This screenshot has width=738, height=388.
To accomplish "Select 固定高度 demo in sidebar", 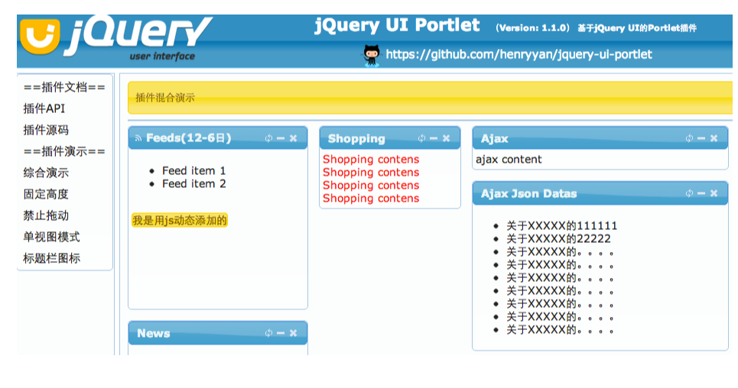I will coord(46,194).
